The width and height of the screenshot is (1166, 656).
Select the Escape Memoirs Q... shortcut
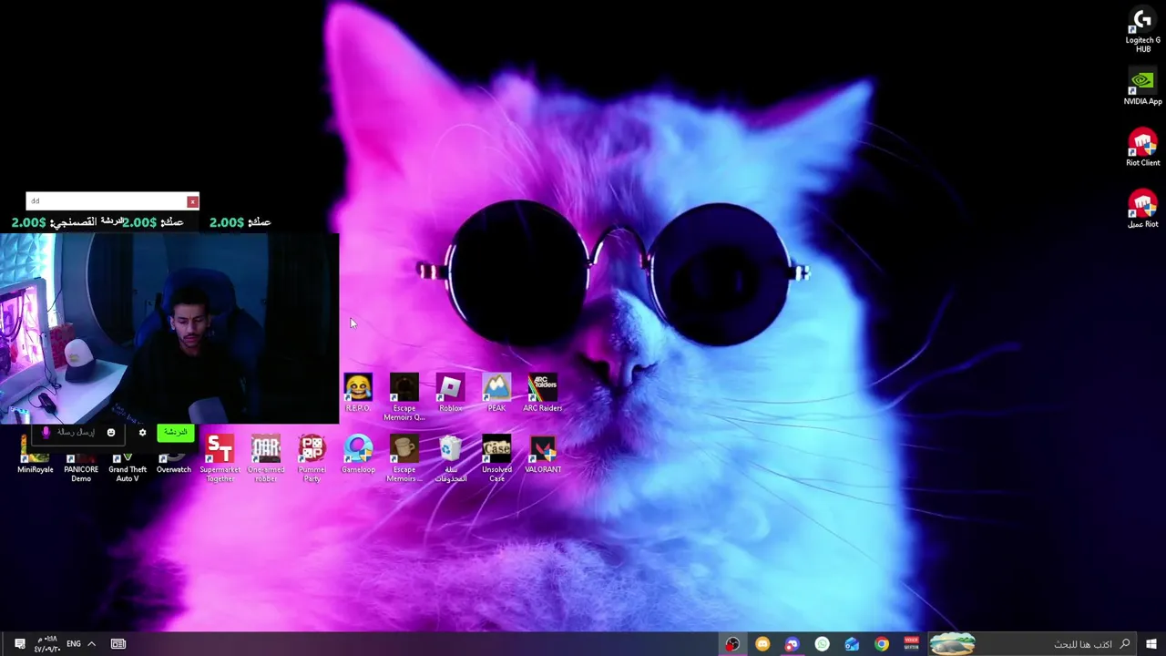(x=404, y=397)
